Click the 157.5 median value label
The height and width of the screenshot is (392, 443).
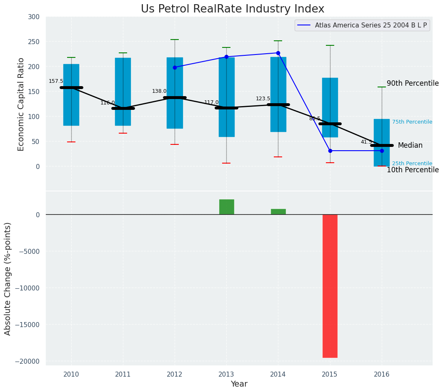click(56, 81)
